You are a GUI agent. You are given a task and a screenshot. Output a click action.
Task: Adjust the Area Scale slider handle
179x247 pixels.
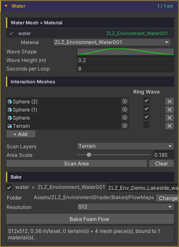(x=89, y=155)
